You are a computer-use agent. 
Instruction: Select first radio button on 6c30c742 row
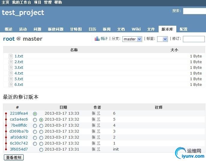click(35, 144)
